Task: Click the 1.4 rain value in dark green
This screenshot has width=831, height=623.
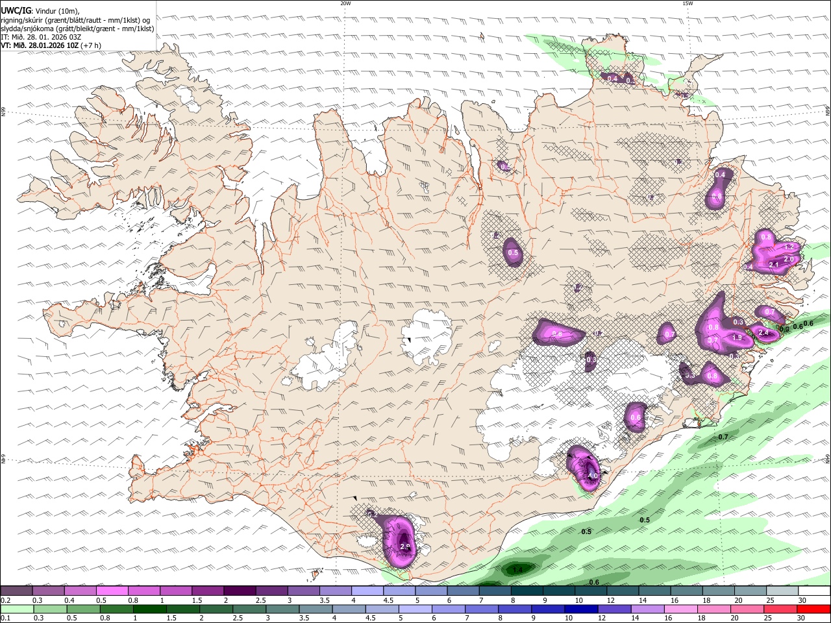Action: pyautogui.click(x=517, y=570)
